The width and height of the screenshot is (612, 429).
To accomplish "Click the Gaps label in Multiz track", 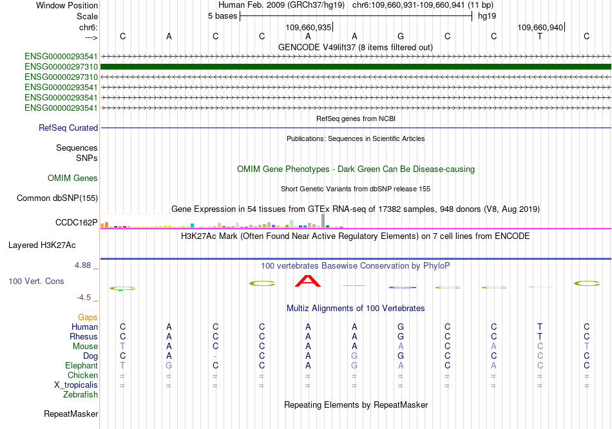I will pyautogui.click(x=88, y=317).
